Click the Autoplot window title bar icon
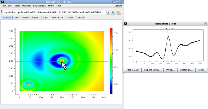Screen dimensions: 208x109 [x=2, y=2]
